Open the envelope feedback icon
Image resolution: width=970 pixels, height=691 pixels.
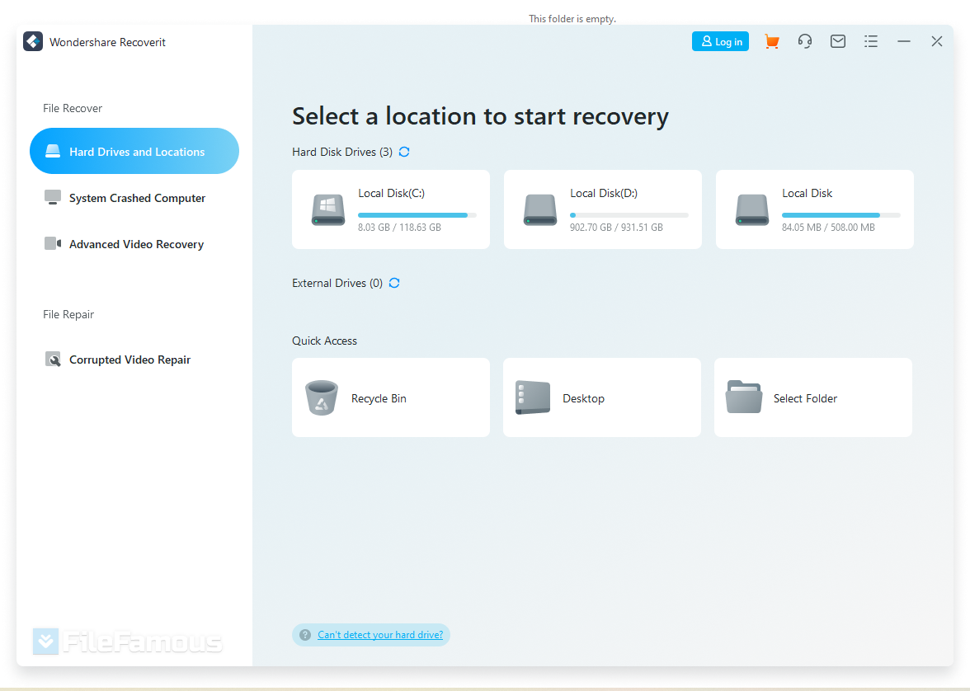point(838,41)
